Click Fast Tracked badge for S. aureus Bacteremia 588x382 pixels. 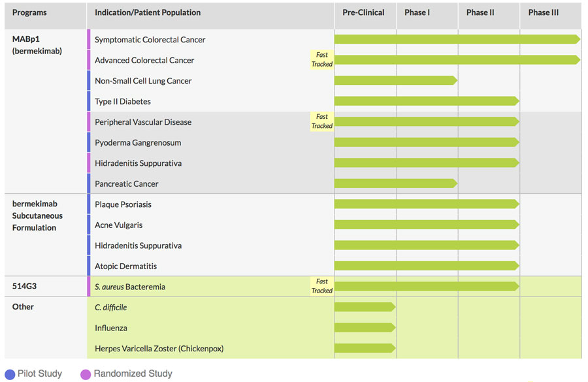[x=322, y=287]
